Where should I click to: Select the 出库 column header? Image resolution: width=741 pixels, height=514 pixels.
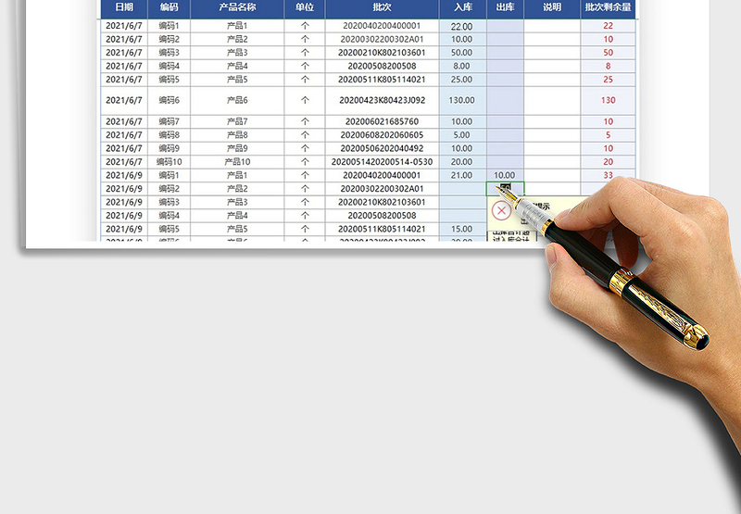(x=505, y=7)
